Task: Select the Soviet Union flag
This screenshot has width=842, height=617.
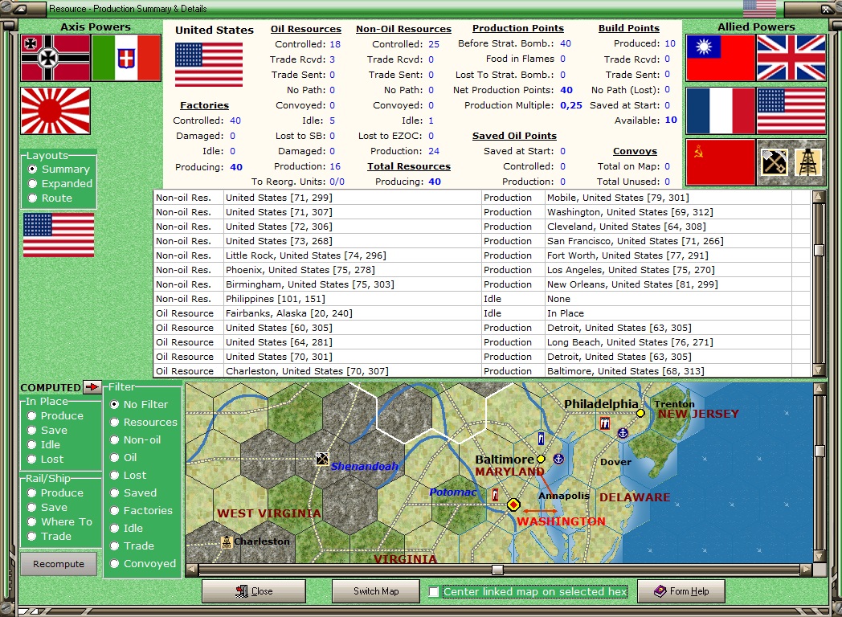Action: pos(720,163)
